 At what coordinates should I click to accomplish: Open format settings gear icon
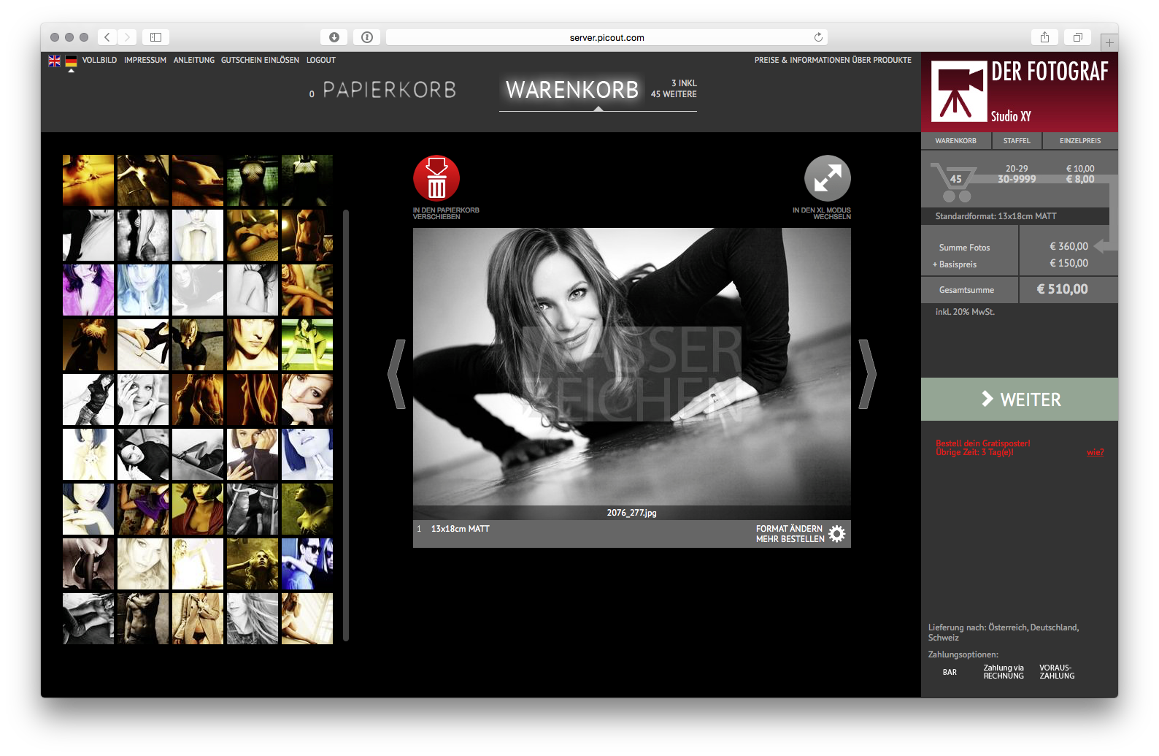tap(837, 533)
